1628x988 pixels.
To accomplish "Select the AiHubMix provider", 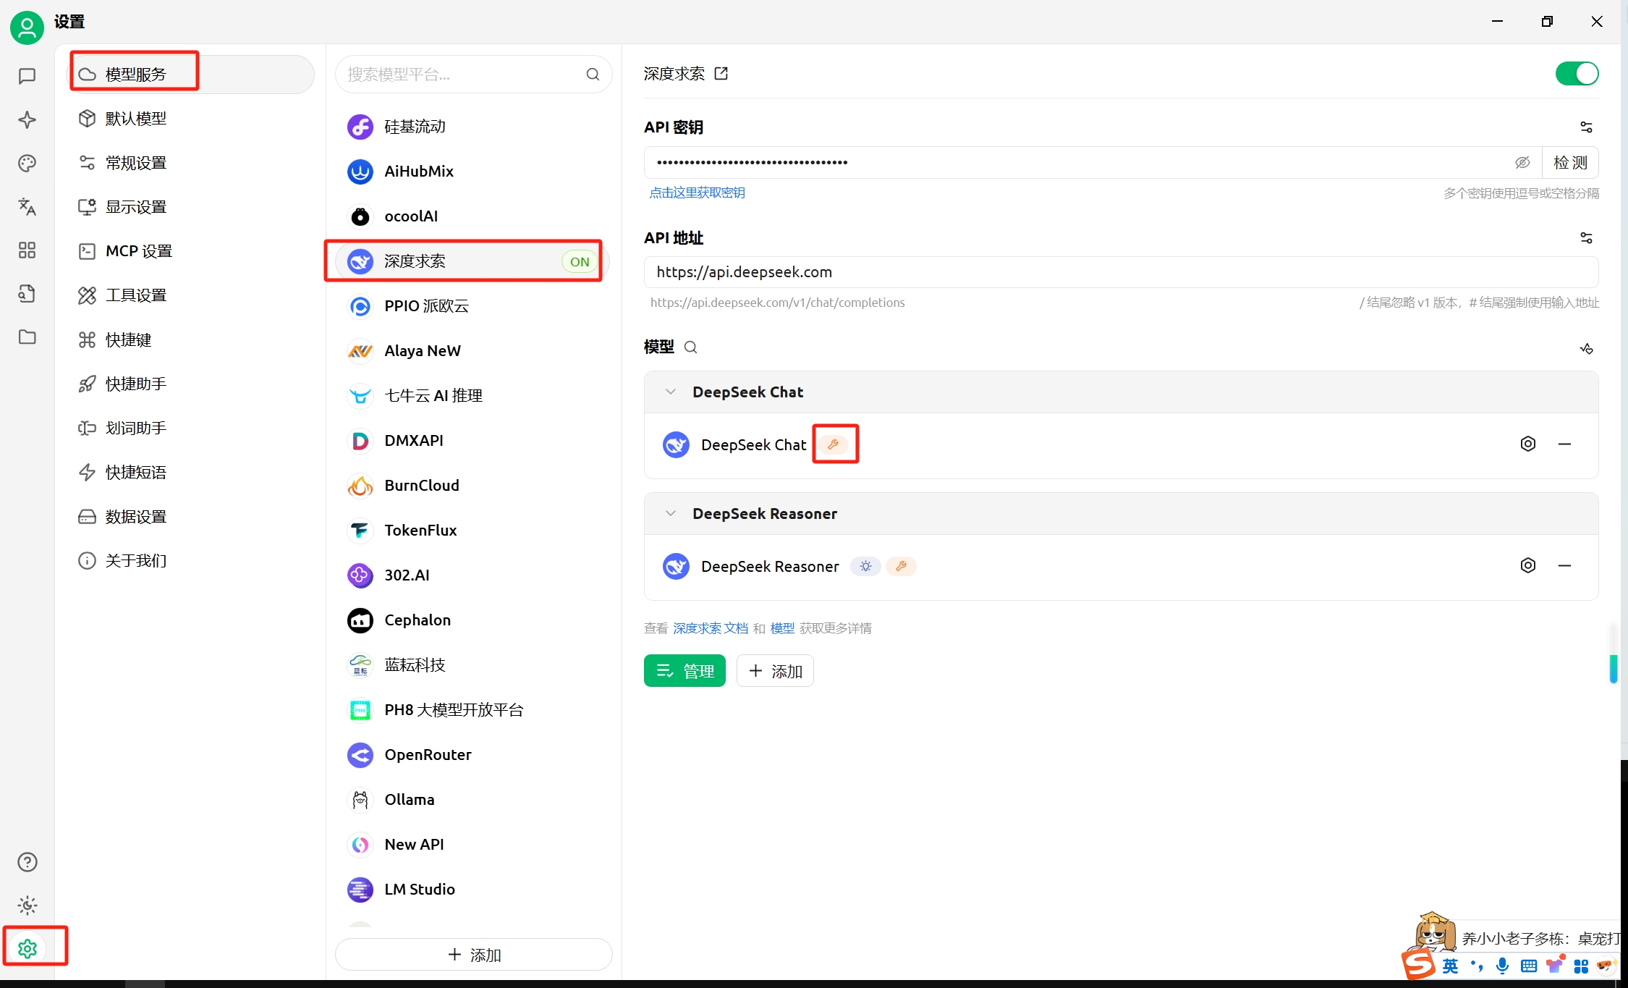I will [x=472, y=172].
